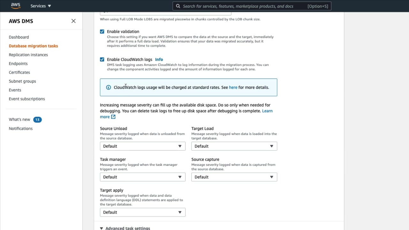Open the Services menu

tap(41, 6)
